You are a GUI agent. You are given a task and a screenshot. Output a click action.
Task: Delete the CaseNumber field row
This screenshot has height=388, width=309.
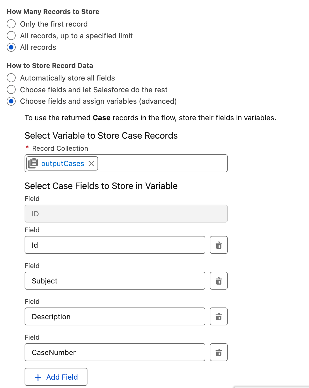click(218, 352)
